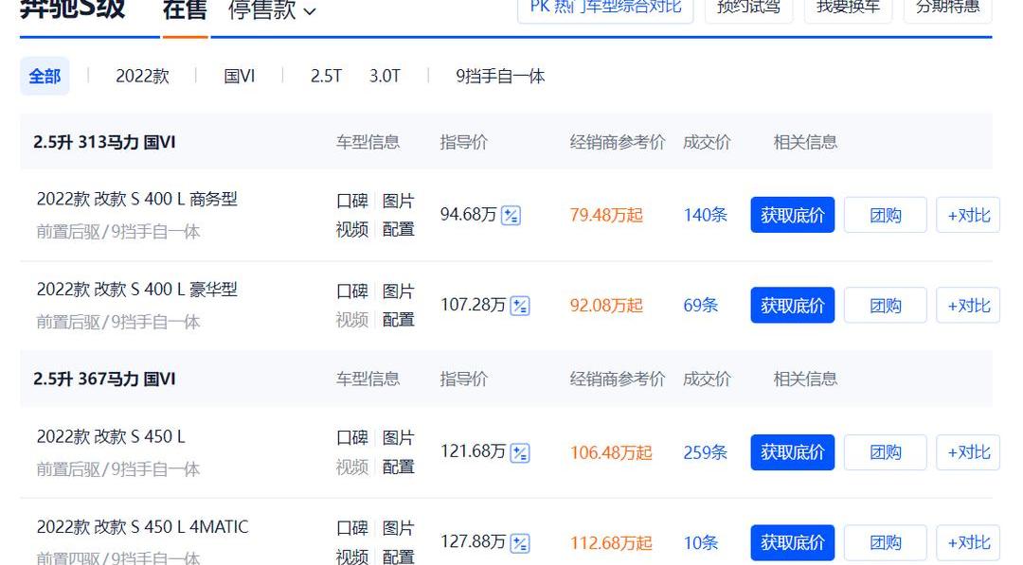Click the 94.68万 guide price
Image resolution: width=1023 pixels, height=565 pixels.
[469, 215]
